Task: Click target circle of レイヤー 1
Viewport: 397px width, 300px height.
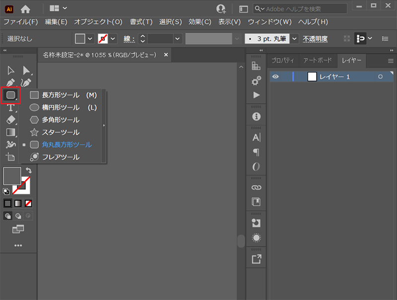Action: pos(380,77)
